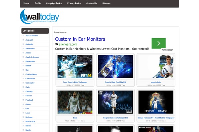
Task: Click the Advertisement label text
Action: pyautogui.click(x=60, y=32)
